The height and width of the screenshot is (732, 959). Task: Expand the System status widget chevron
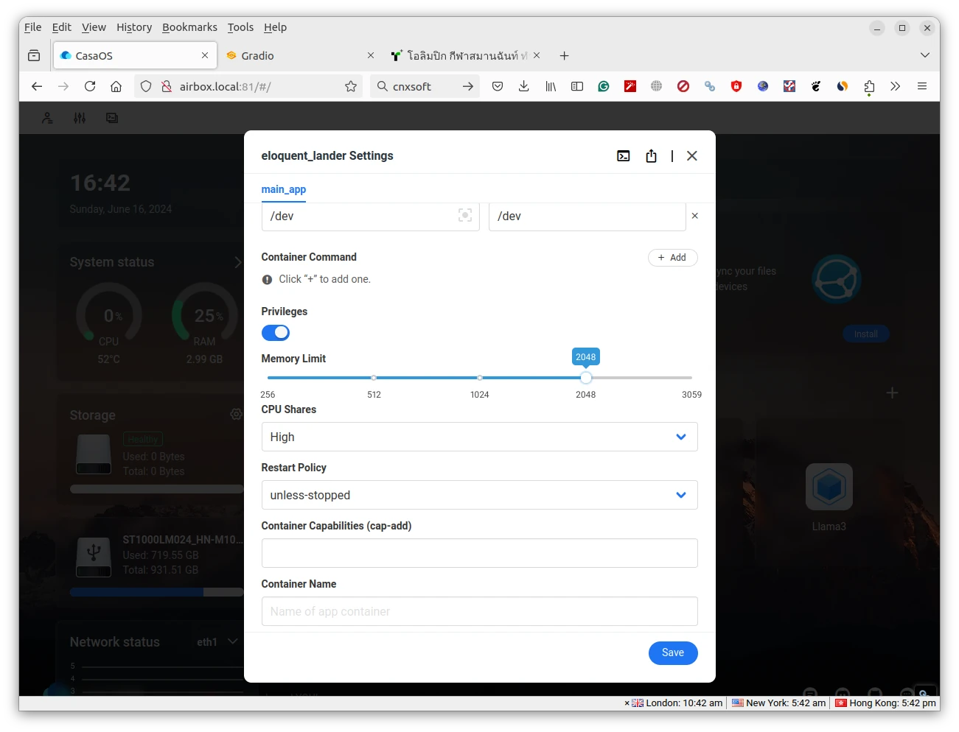(x=237, y=262)
